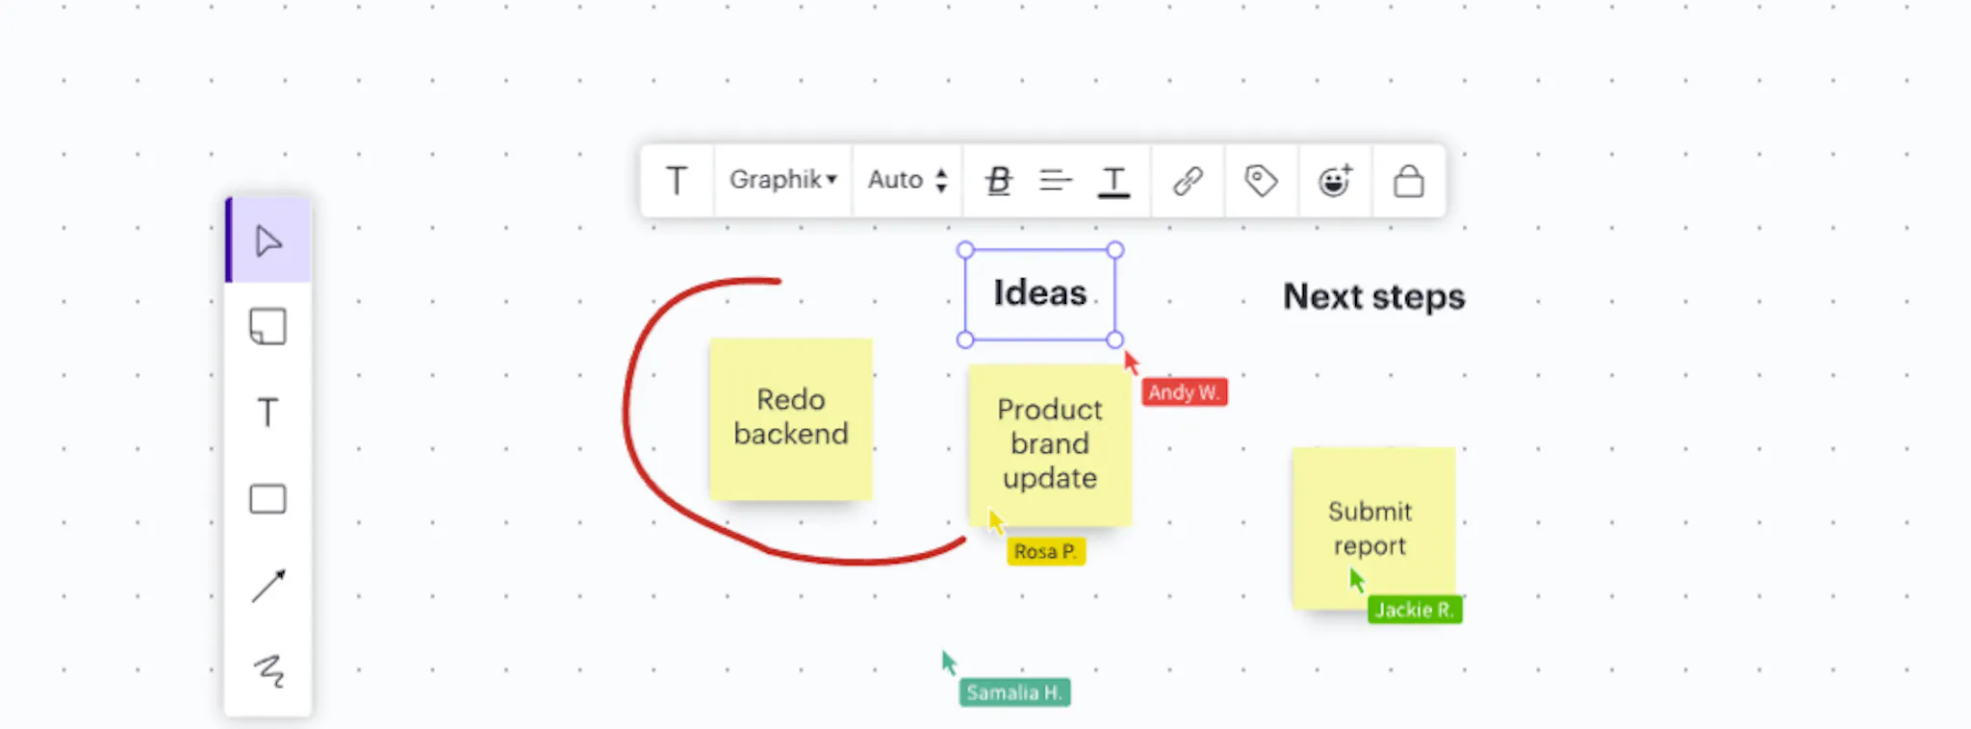Viewport: 1971px width, 729px height.
Task: Pick the rectangle shape tool
Action: (269, 499)
